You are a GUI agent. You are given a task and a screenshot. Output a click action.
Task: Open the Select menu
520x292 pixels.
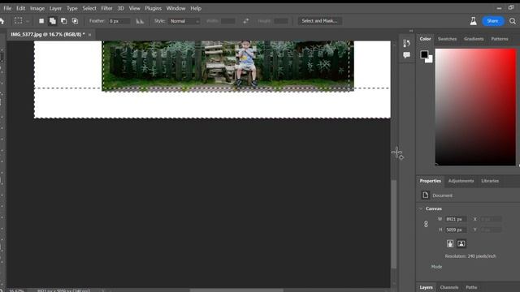[89, 8]
